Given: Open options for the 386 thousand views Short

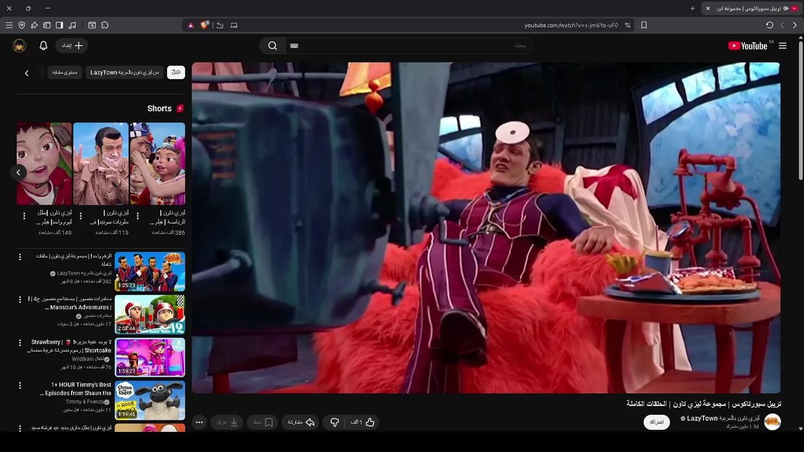Looking at the screenshot, I should (x=138, y=216).
